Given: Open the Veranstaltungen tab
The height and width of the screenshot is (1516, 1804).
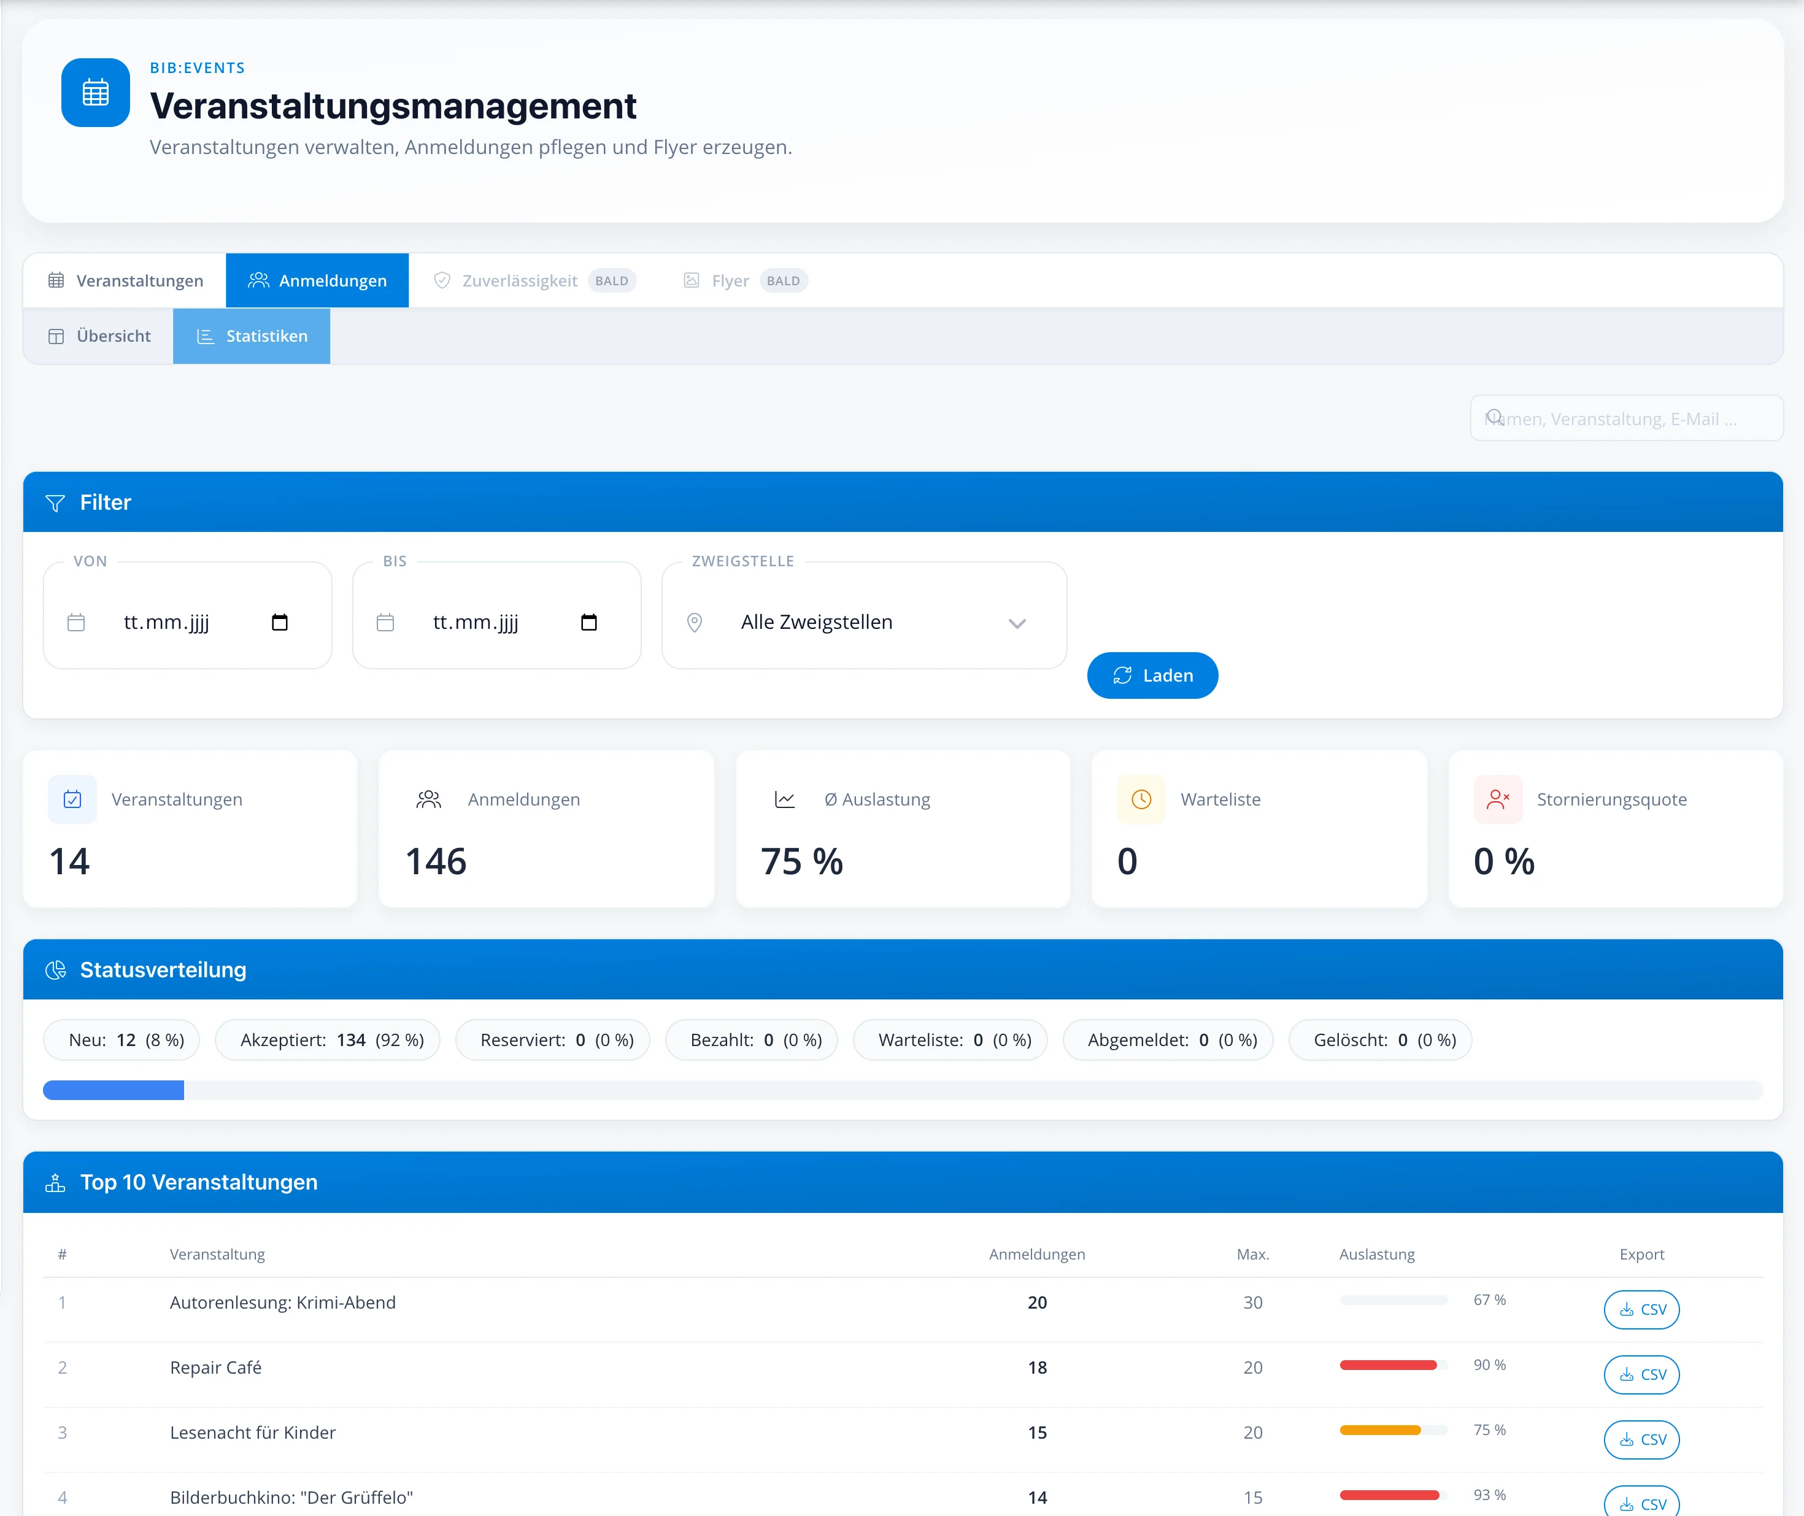Looking at the screenshot, I should (125, 280).
